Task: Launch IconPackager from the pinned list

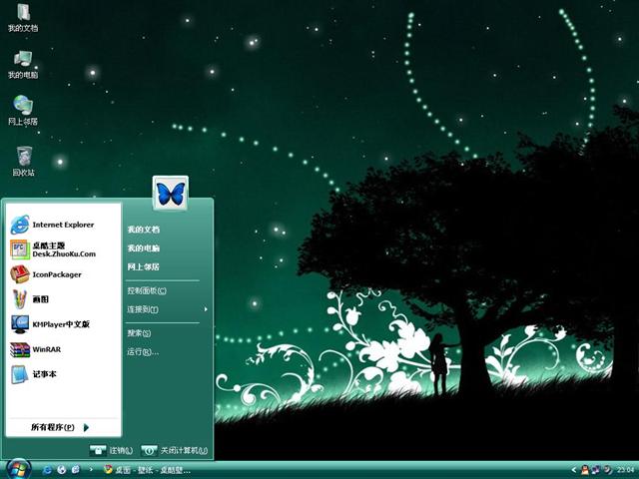Action: click(x=55, y=274)
